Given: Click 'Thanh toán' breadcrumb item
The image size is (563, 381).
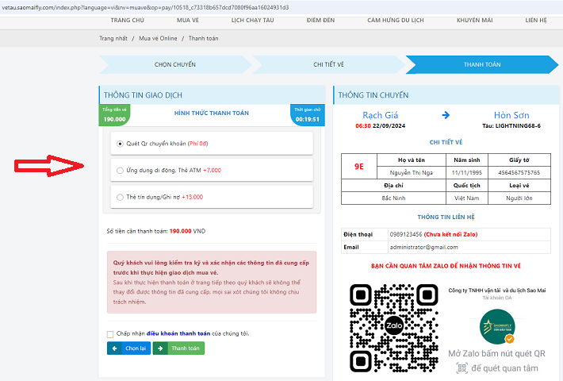Looking at the screenshot, I should pos(203,38).
